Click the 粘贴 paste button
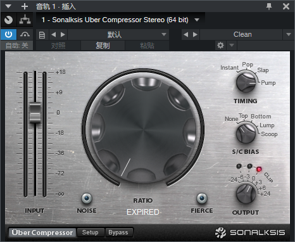295x242 pixels. [x=147, y=46]
